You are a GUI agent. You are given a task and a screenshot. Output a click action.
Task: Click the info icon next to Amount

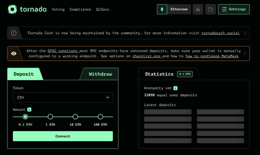tap(29, 110)
